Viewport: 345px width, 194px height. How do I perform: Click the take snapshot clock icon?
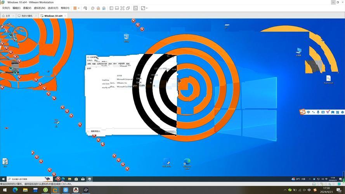93,8
